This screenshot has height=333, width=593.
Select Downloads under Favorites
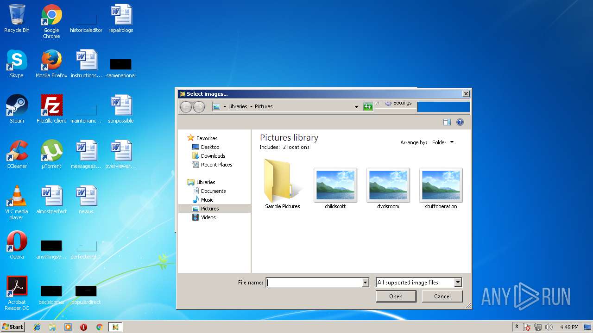pyautogui.click(x=213, y=156)
